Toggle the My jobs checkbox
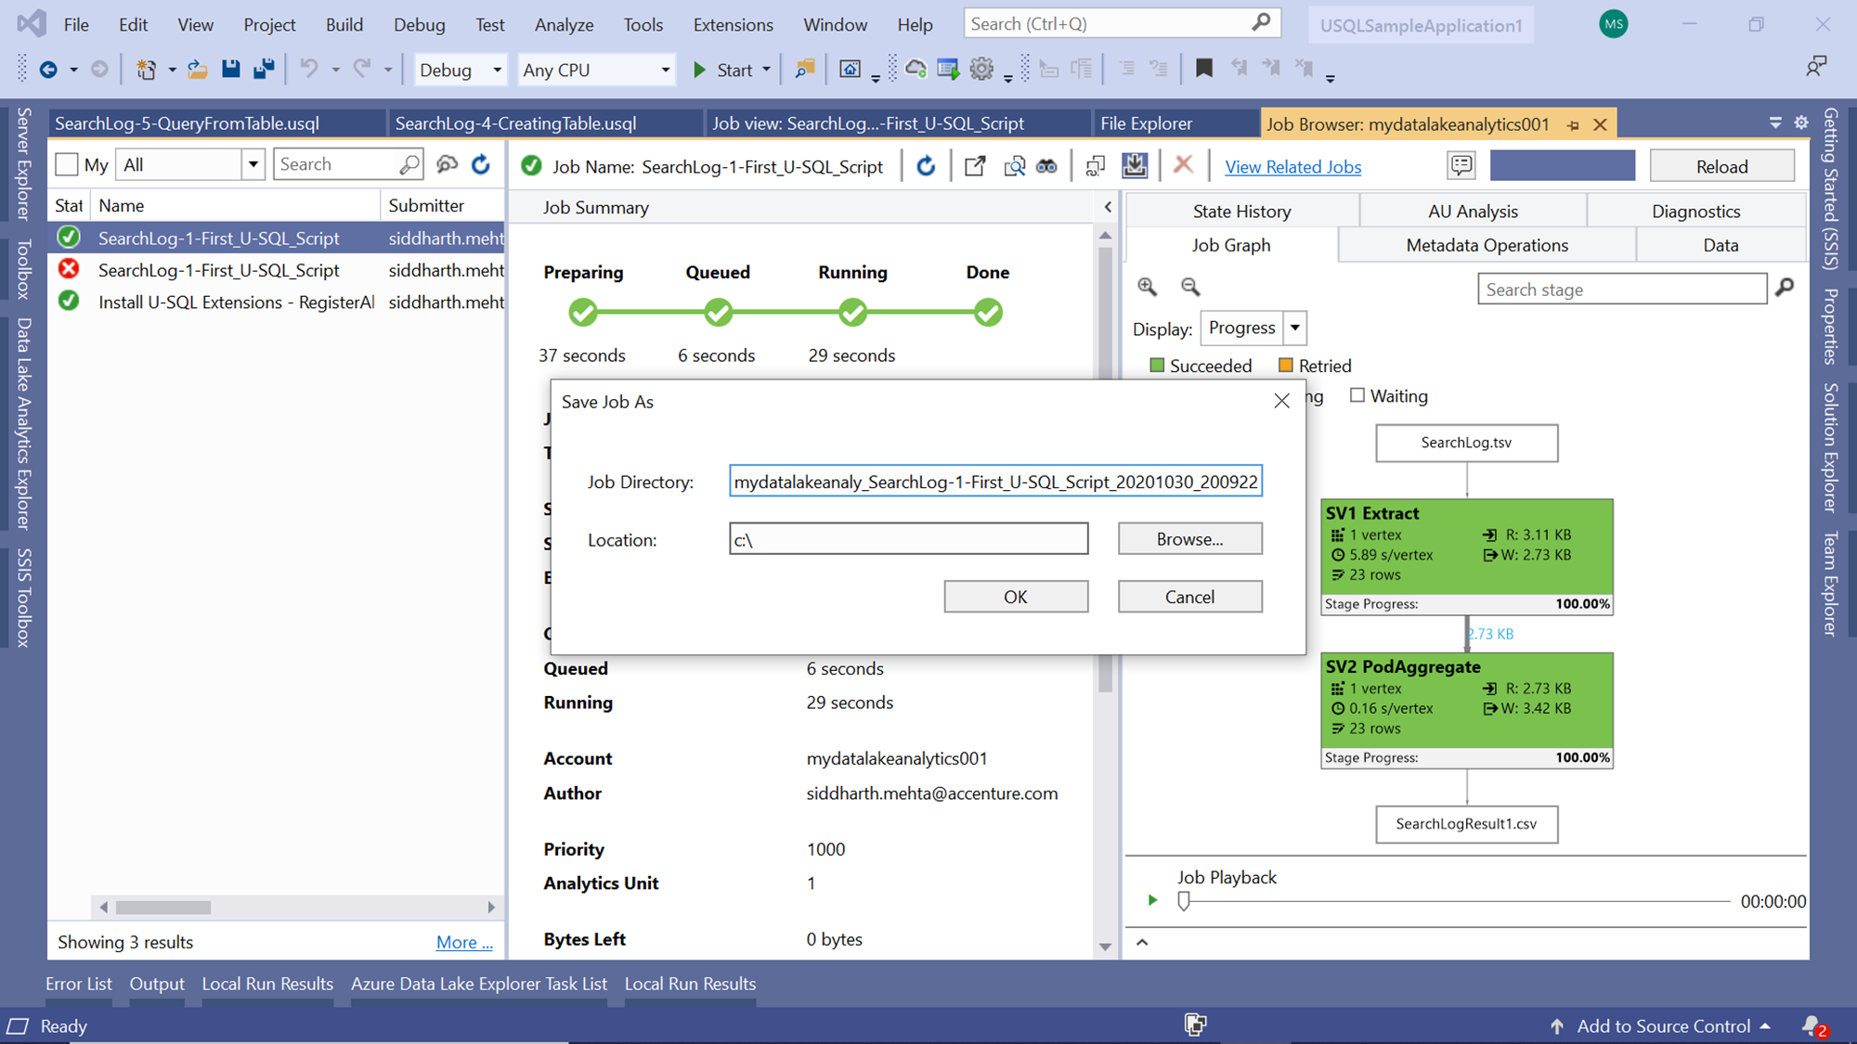1857x1044 pixels. click(x=67, y=164)
